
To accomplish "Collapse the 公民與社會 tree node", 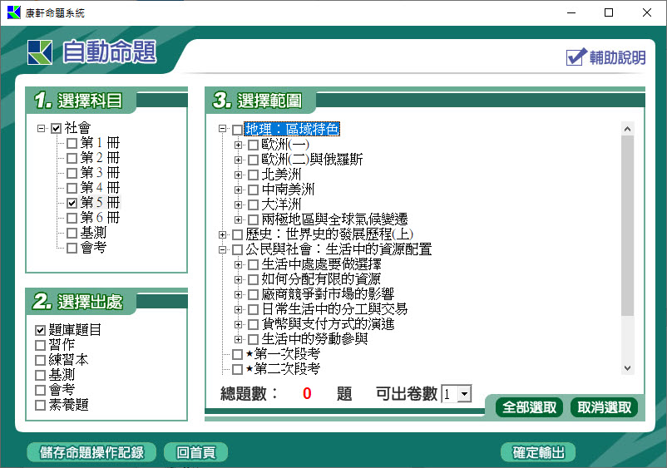I will pos(222,250).
